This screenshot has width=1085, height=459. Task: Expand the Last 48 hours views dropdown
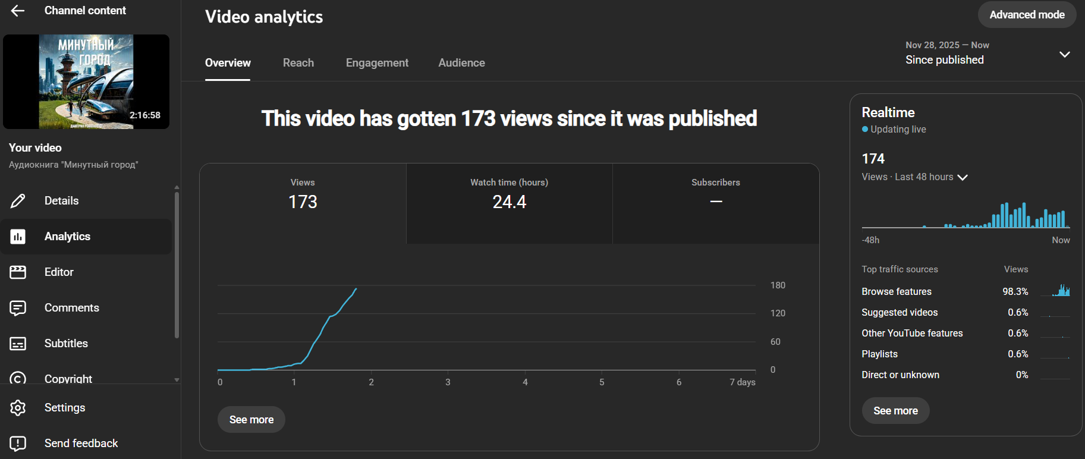(963, 177)
